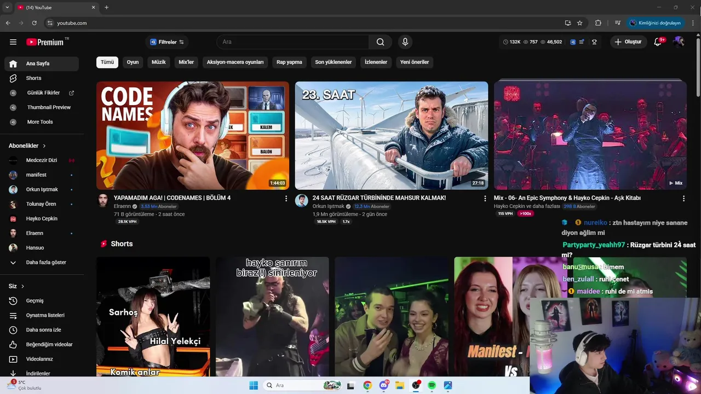Expand the Siz section
Screen dimensions: 701x394
click(x=16, y=286)
